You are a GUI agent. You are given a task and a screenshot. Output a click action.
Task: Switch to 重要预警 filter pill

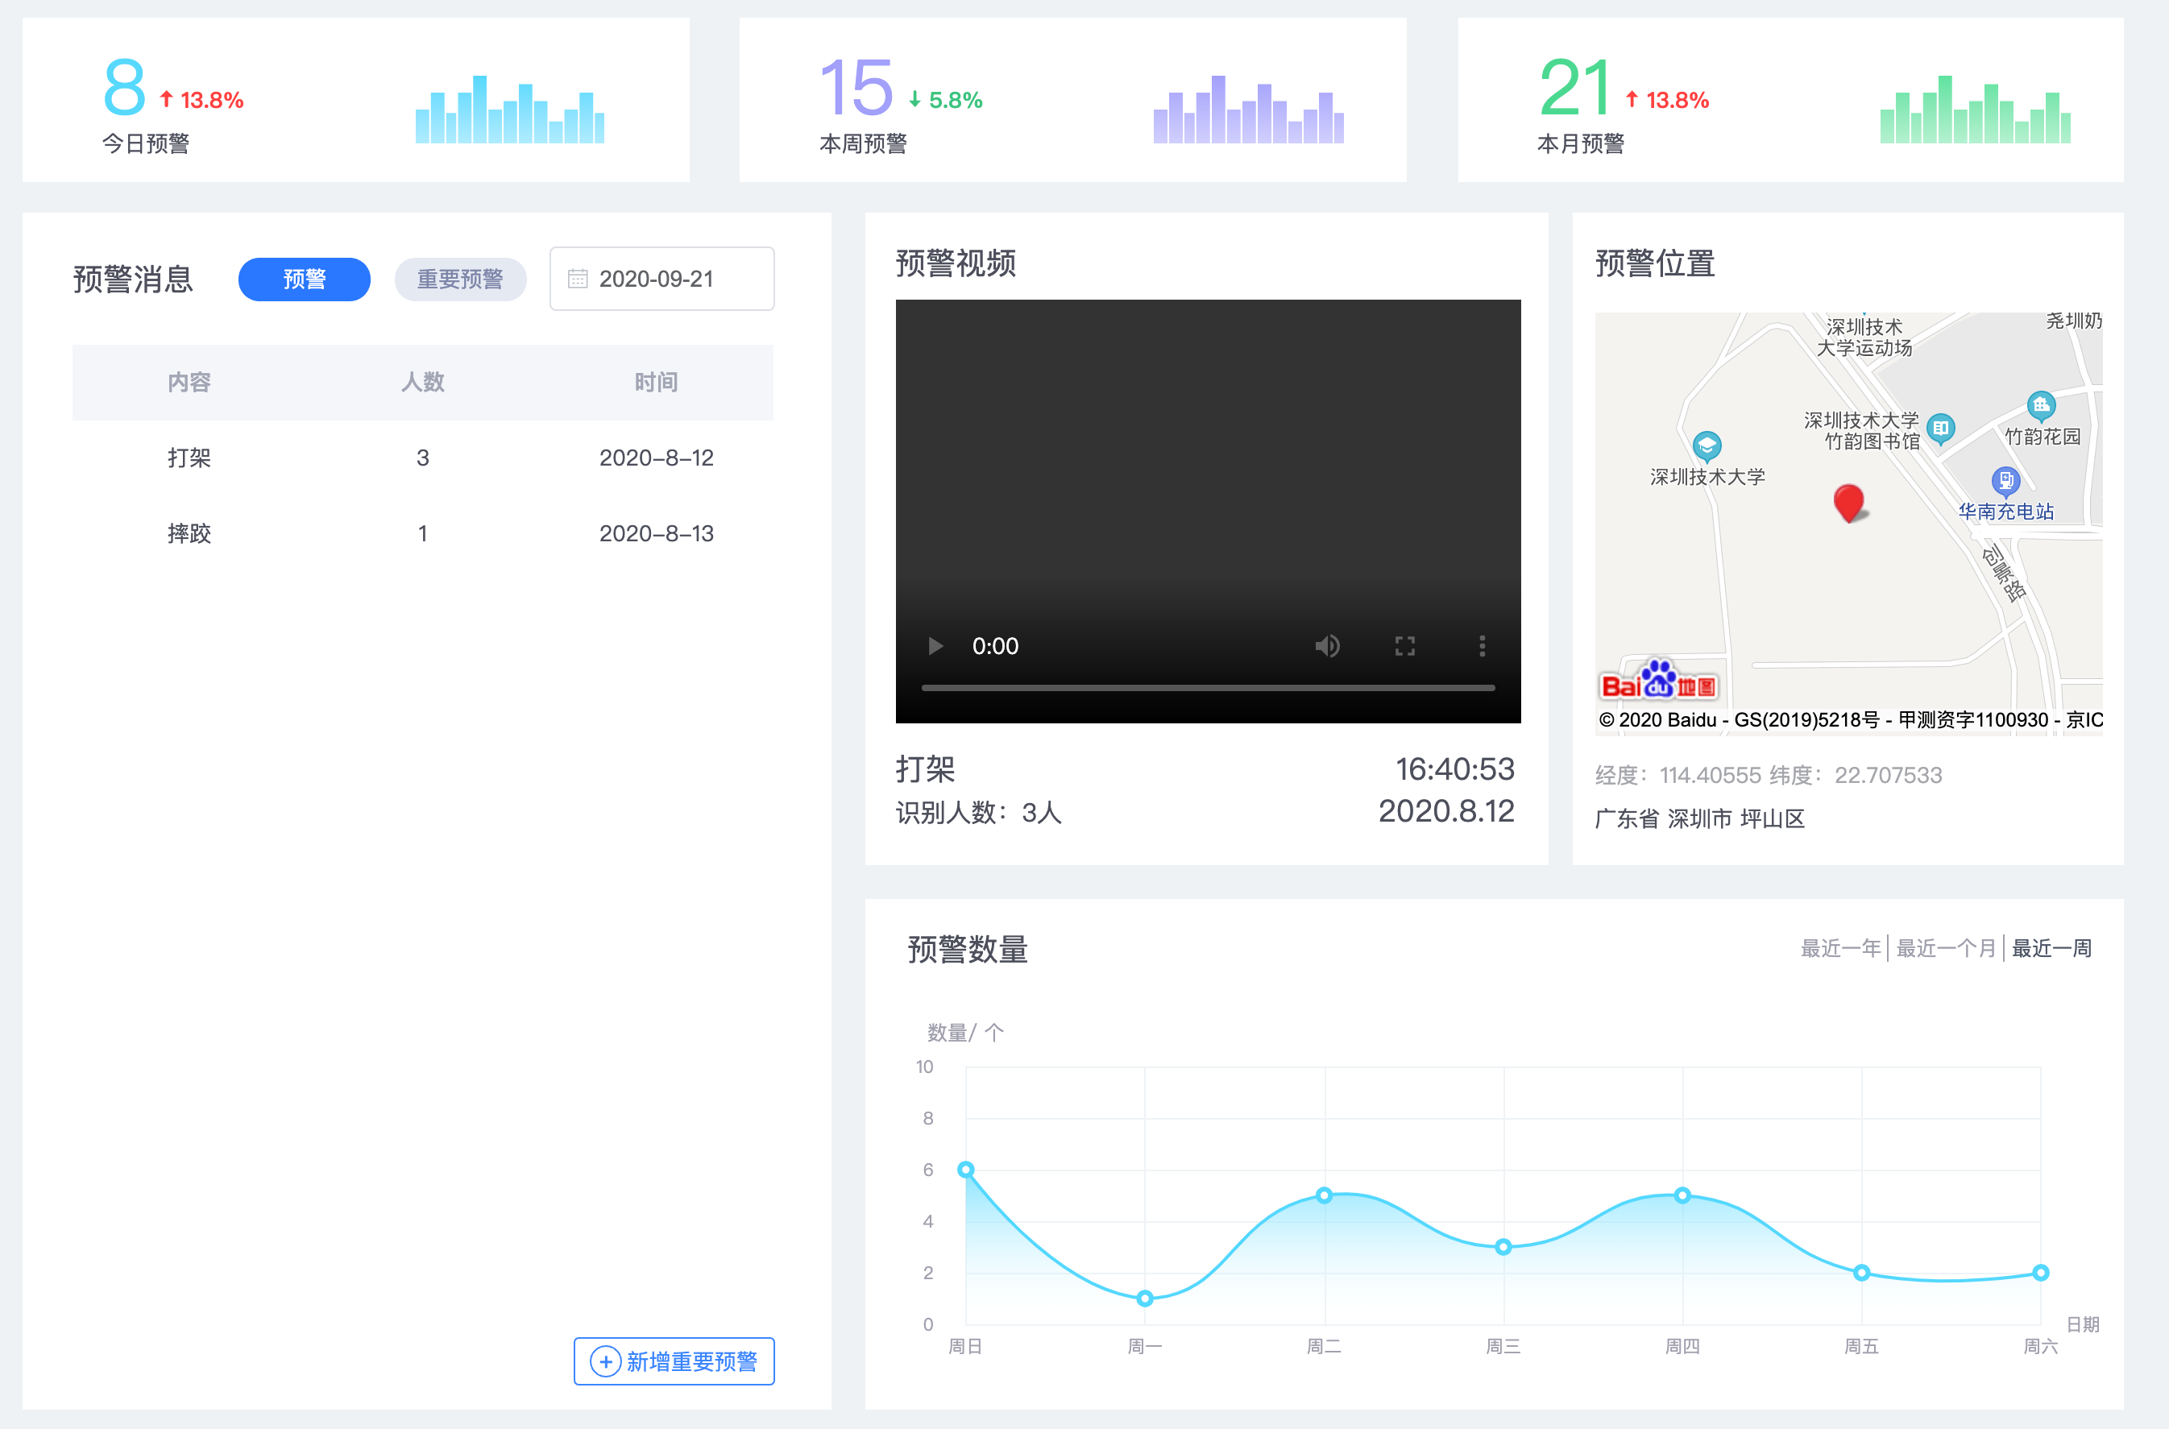[460, 279]
